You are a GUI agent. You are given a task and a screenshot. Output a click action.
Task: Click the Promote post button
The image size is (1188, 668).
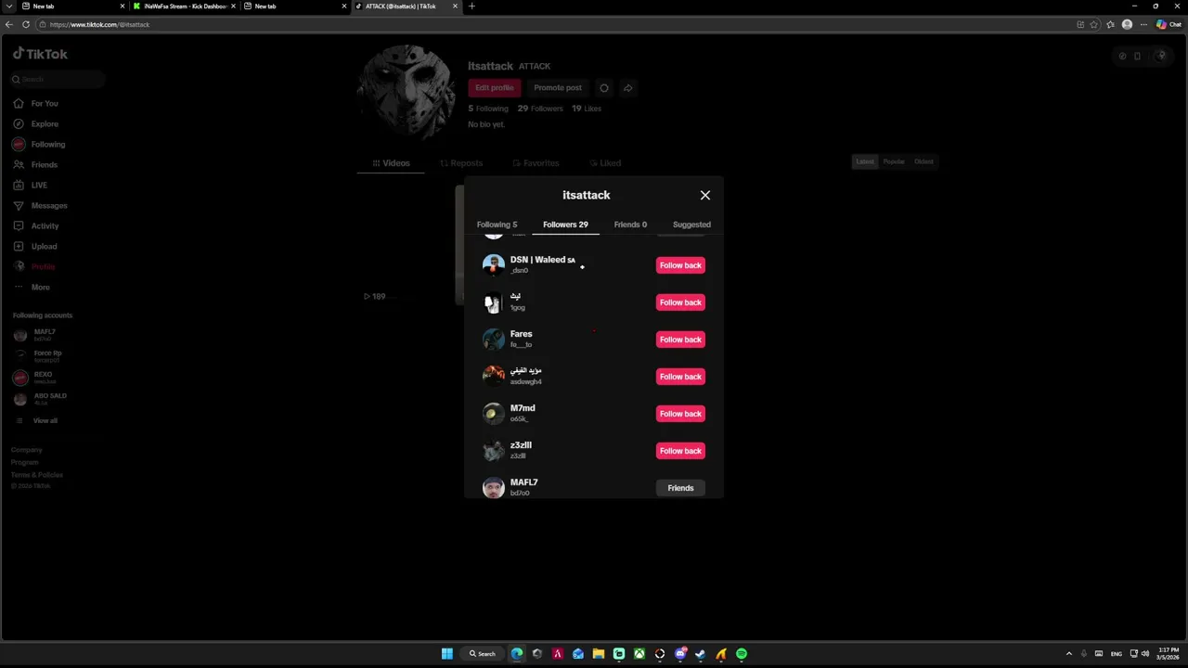coord(558,88)
